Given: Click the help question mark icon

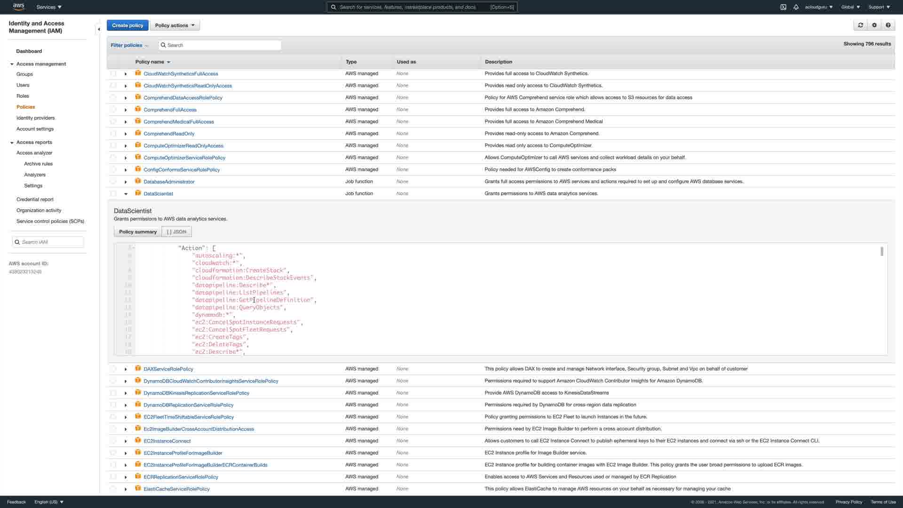Looking at the screenshot, I should point(888,25).
